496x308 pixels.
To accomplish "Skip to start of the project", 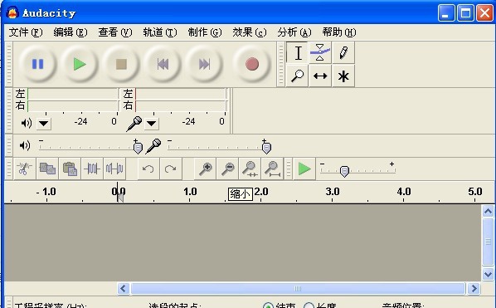I will 163,64.
